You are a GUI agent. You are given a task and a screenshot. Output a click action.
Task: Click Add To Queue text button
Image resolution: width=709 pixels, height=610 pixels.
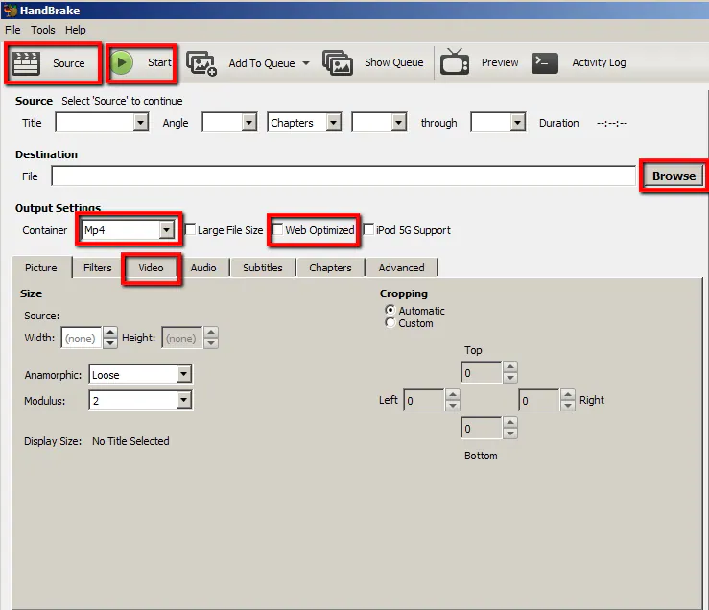pos(262,63)
